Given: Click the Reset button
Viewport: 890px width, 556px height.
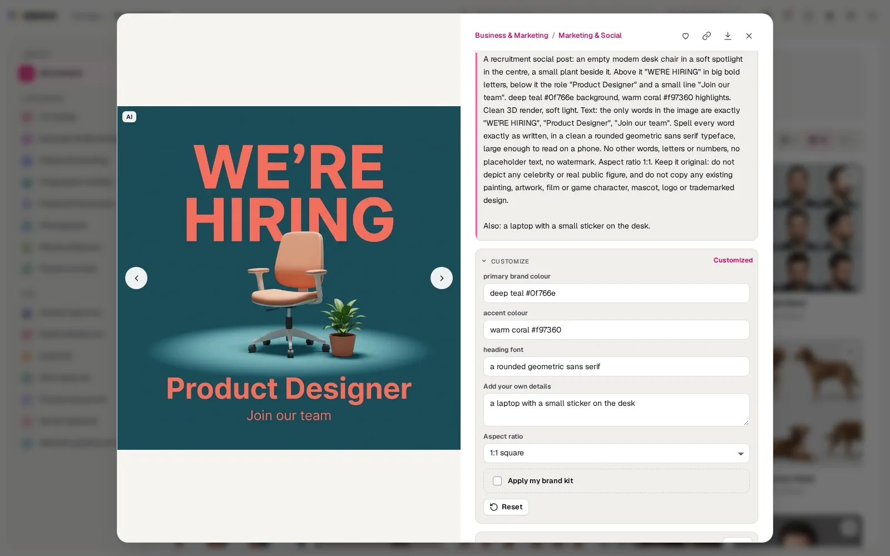Looking at the screenshot, I should coord(506,507).
